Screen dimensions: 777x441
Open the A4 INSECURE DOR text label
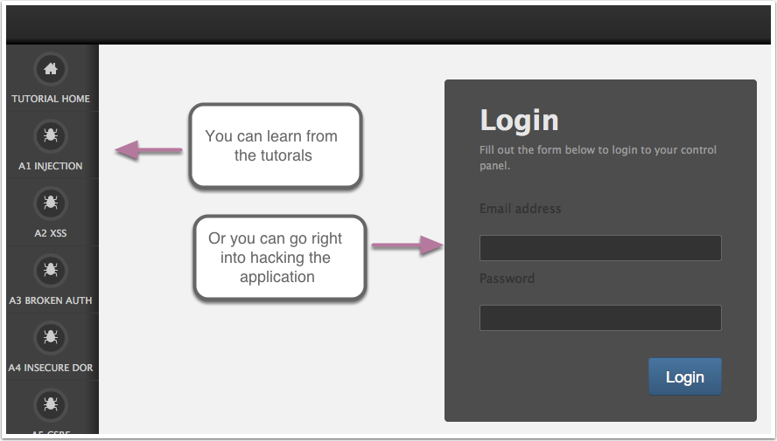pyautogui.click(x=51, y=368)
